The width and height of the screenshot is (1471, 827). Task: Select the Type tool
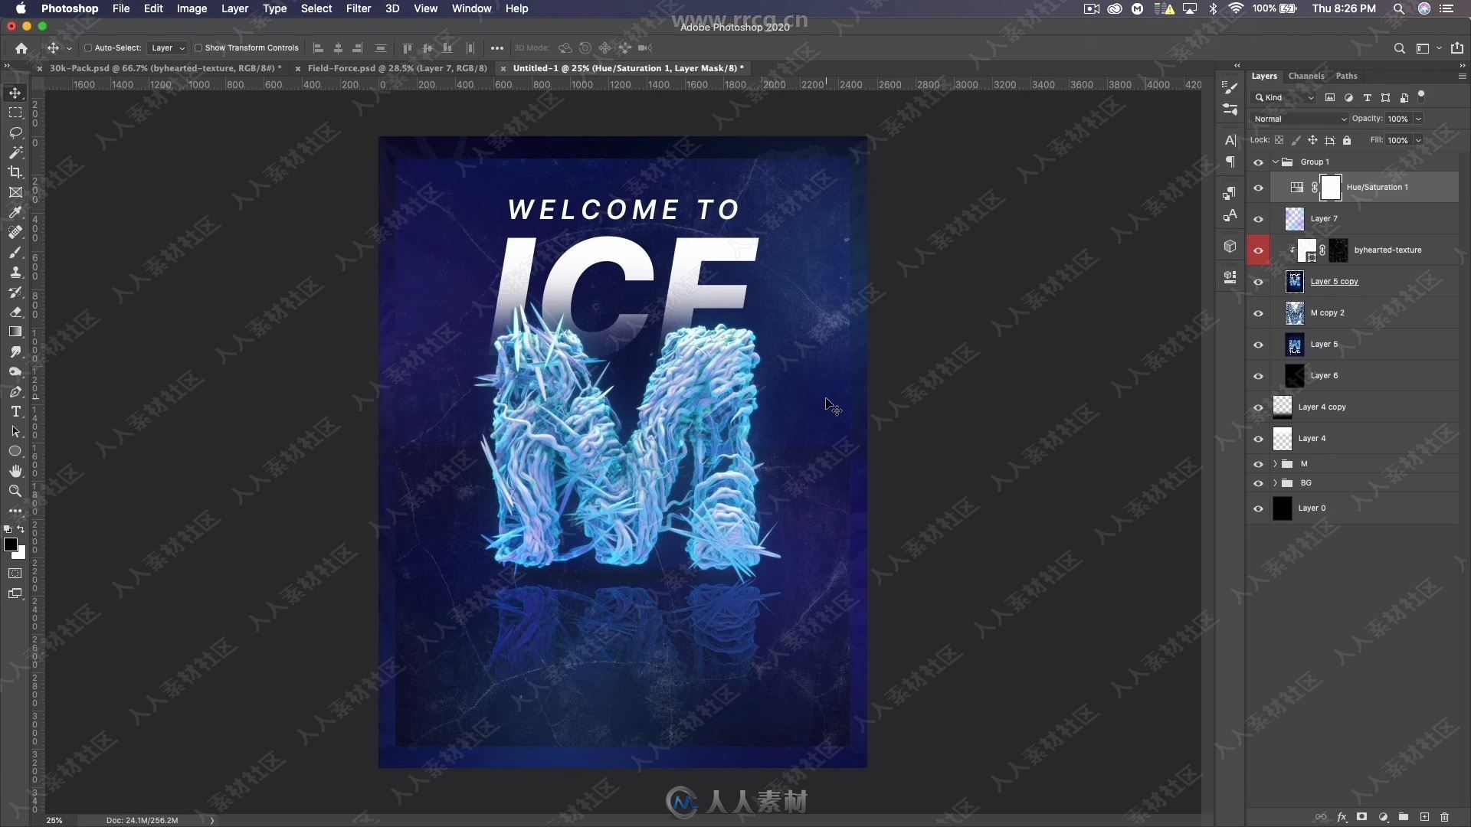point(14,411)
